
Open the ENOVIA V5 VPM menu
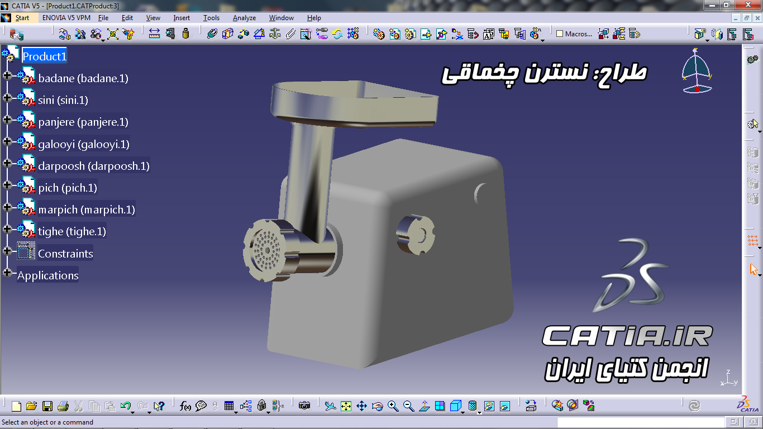66,18
